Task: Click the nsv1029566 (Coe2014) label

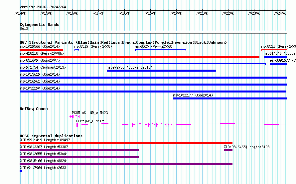Action: [40, 46]
